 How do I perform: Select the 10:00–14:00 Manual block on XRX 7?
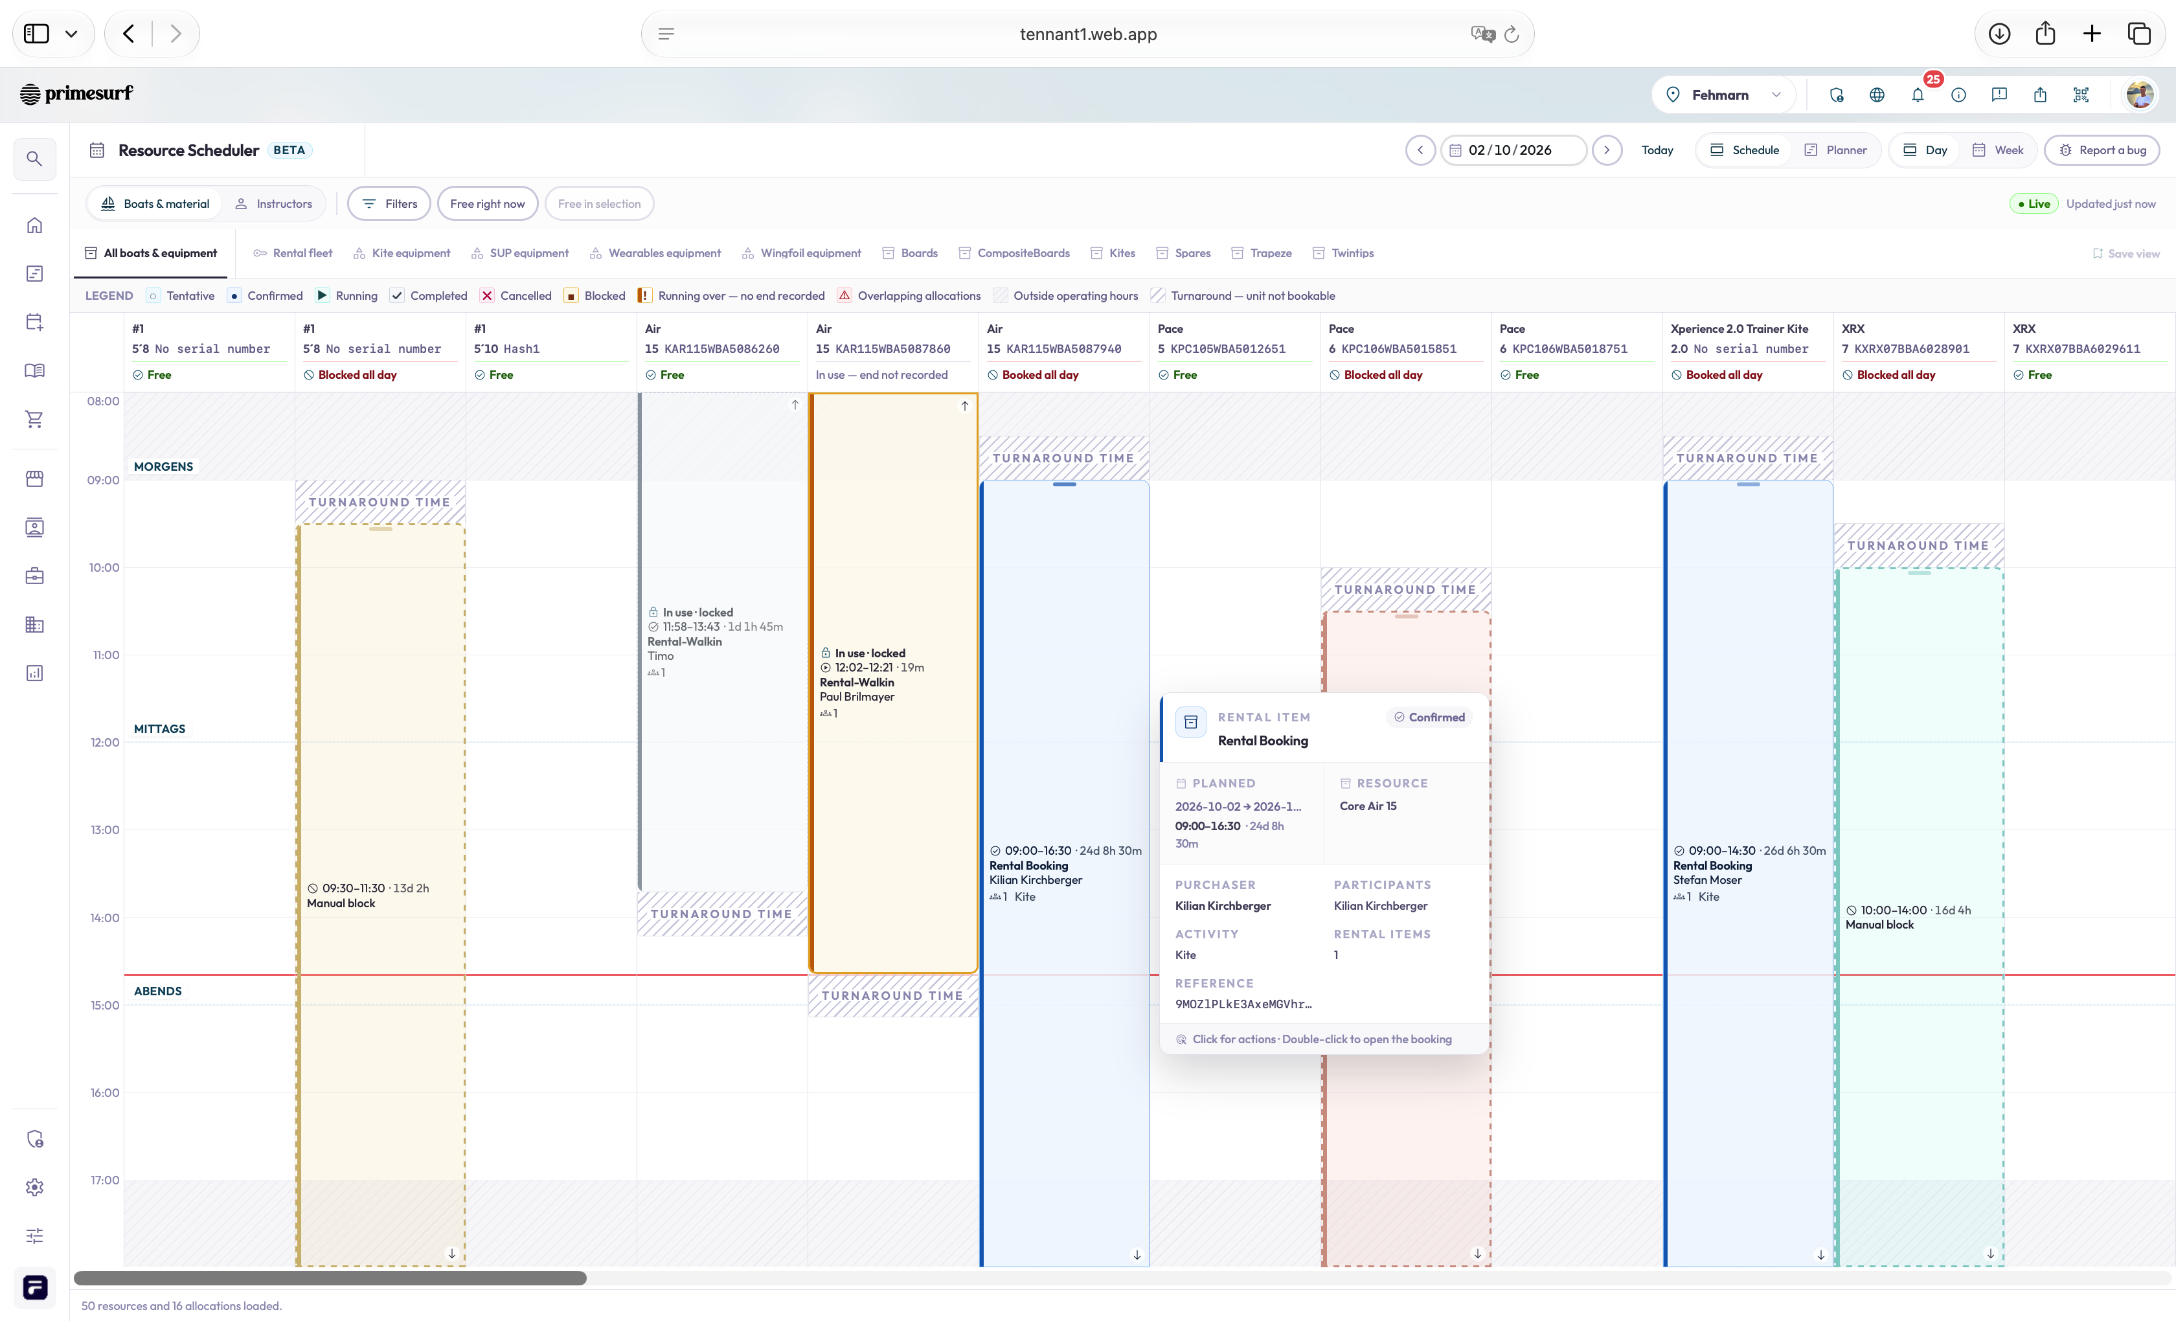tap(1919, 916)
